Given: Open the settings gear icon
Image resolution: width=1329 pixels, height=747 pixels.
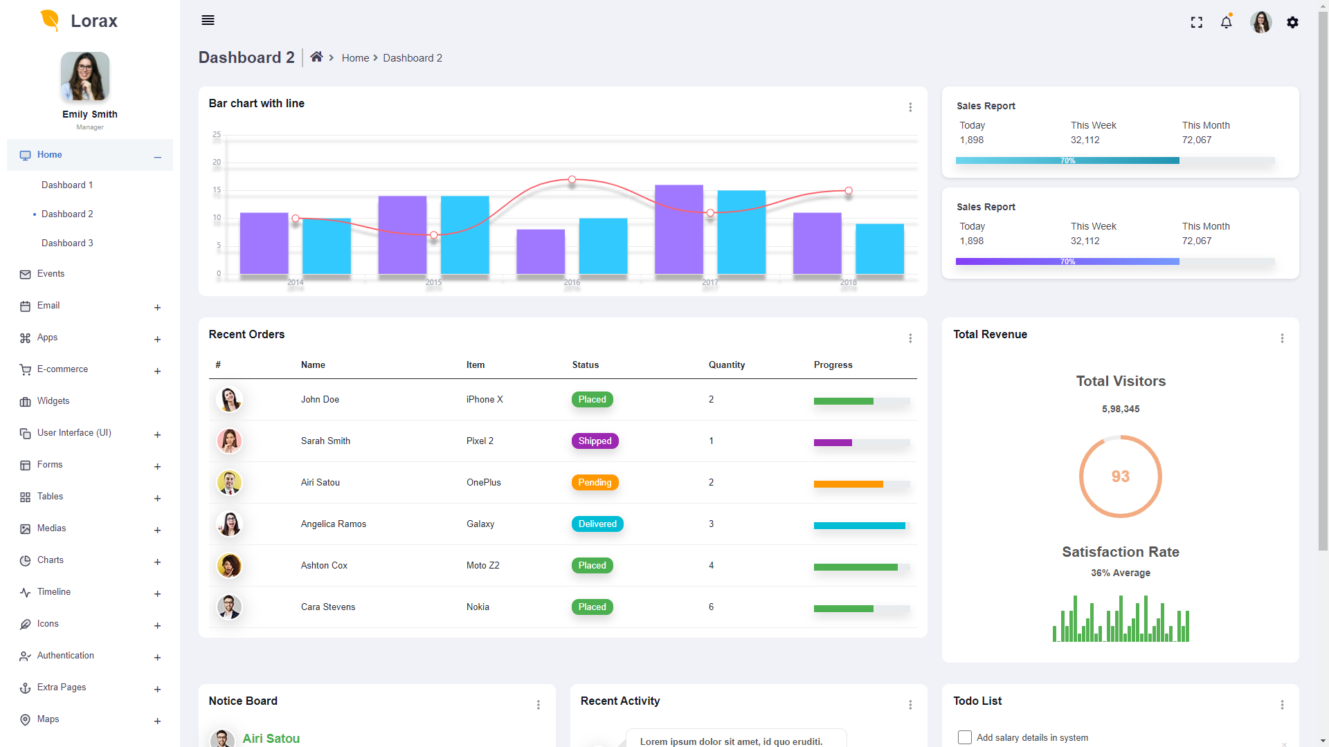Looking at the screenshot, I should [1292, 22].
